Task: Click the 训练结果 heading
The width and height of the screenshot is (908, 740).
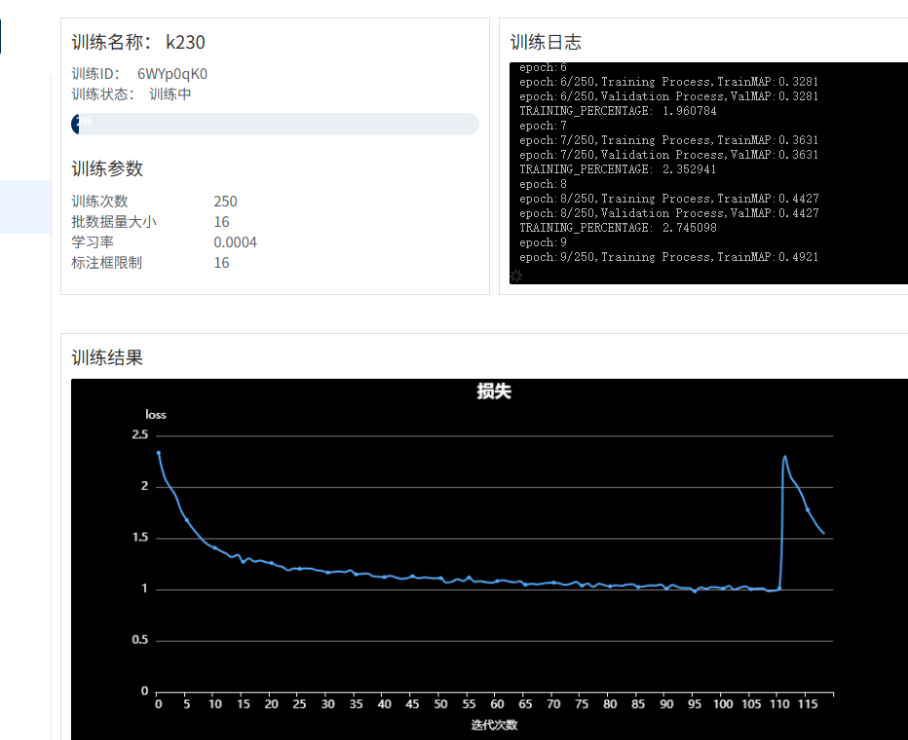Action: tap(107, 357)
